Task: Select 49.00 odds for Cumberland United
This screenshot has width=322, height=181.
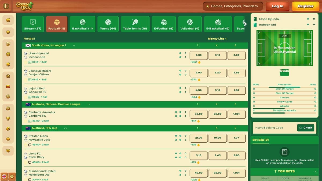Action: [x=199, y=173]
